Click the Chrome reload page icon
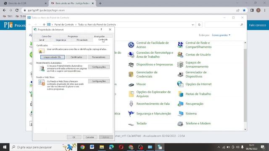This screenshot has width=269, height=151. pyautogui.click(x=17, y=10)
